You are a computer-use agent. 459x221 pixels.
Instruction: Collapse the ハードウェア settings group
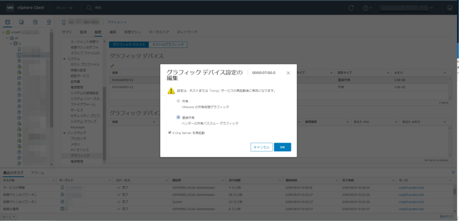tap(64, 133)
